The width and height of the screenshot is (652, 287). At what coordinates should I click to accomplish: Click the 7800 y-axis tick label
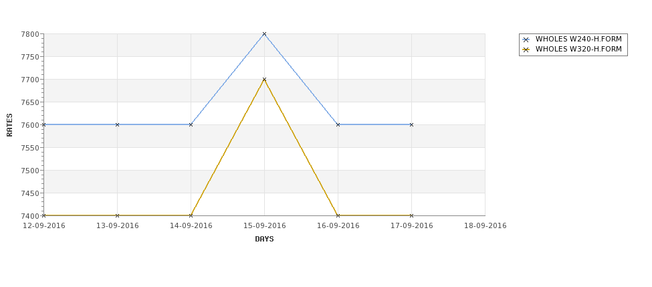(x=30, y=34)
